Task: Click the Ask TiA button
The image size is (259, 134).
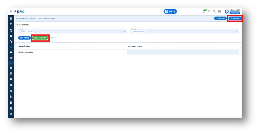Action: (170, 11)
